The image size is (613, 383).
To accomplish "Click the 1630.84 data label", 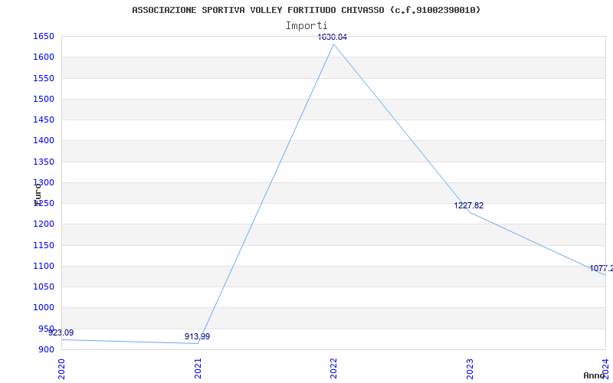I will (333, 37).
